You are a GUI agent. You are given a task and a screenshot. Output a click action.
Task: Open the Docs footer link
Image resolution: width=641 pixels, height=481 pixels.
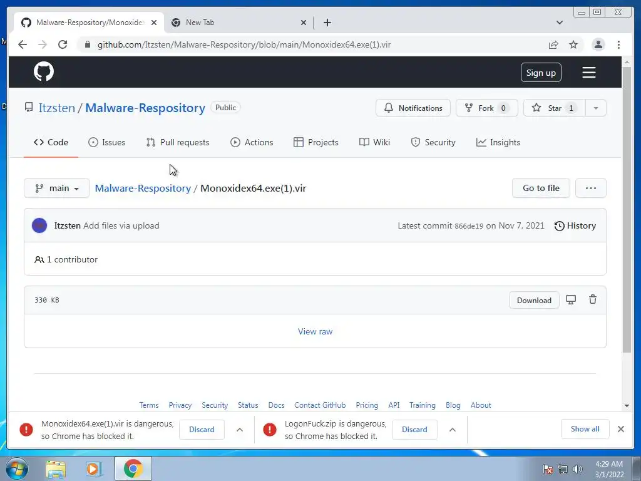point(276,405)
